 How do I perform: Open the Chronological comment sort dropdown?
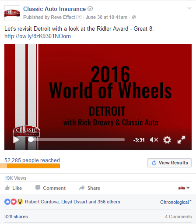[175, 202]
